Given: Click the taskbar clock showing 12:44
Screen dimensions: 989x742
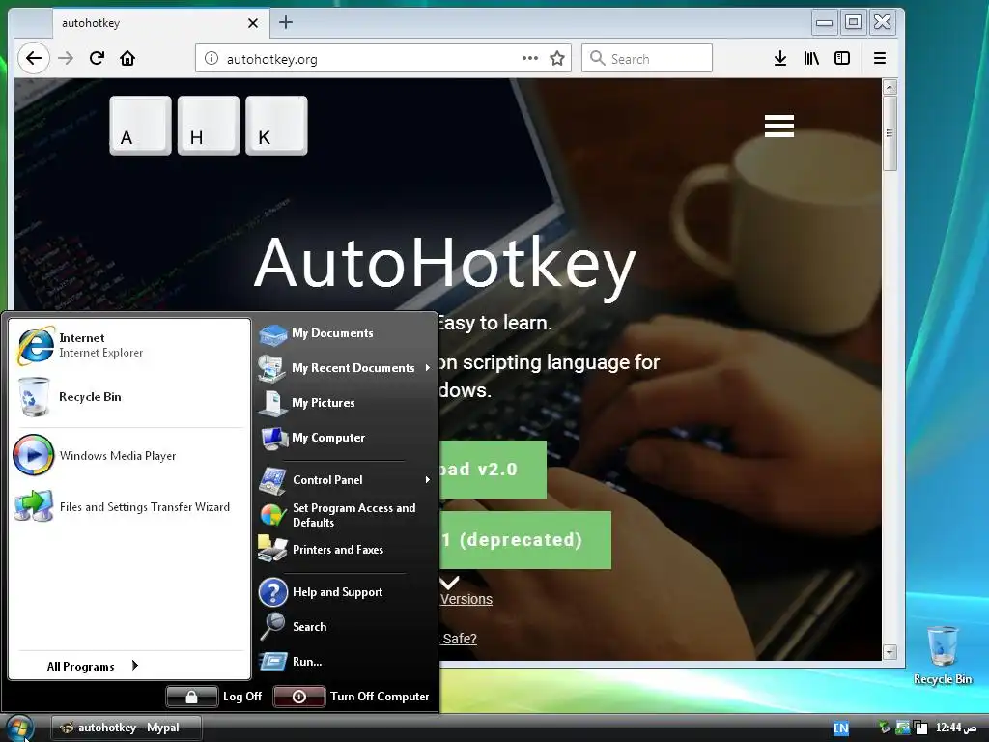Looking at the screenshot, I should (957, 728).
